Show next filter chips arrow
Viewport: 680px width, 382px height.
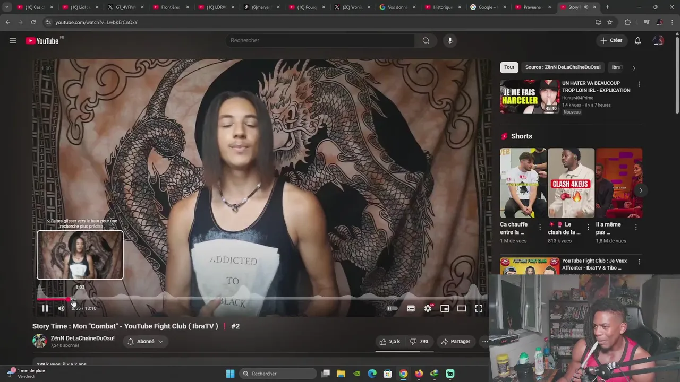tap(633, 68)
